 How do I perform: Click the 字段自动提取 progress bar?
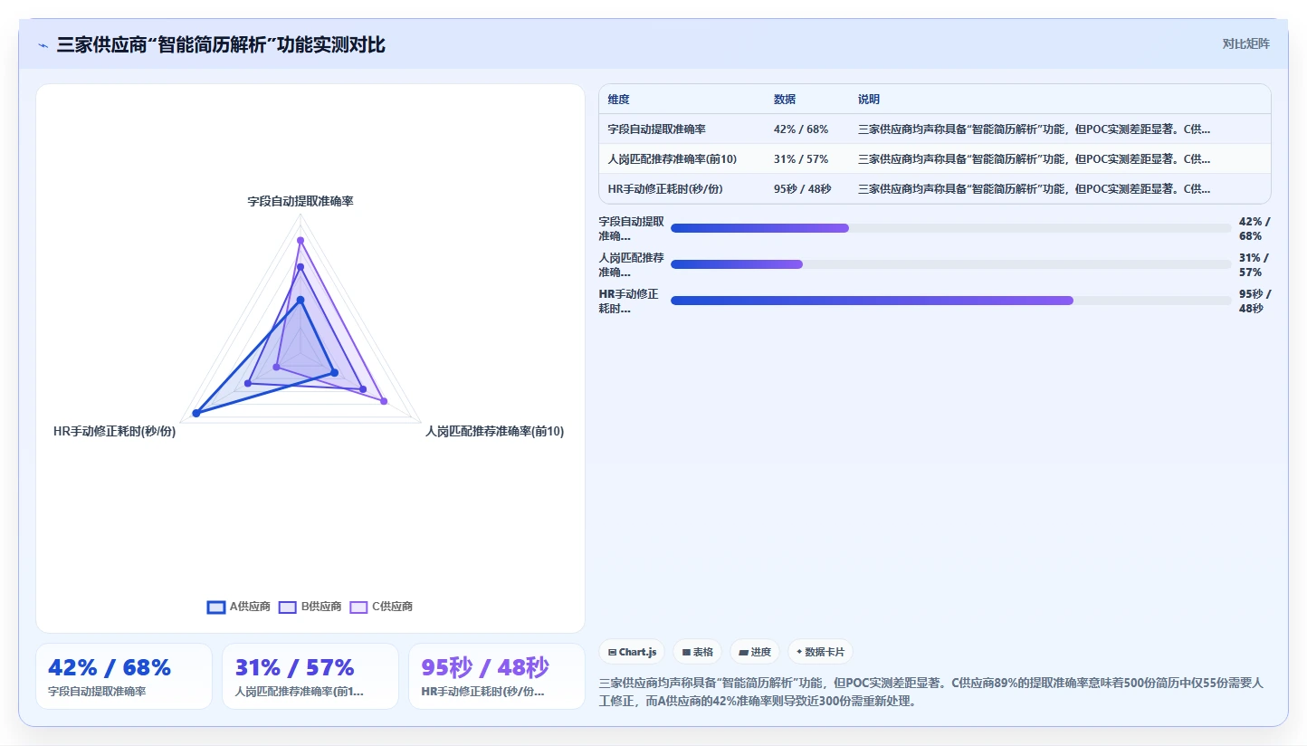click(x=950, y=228)
